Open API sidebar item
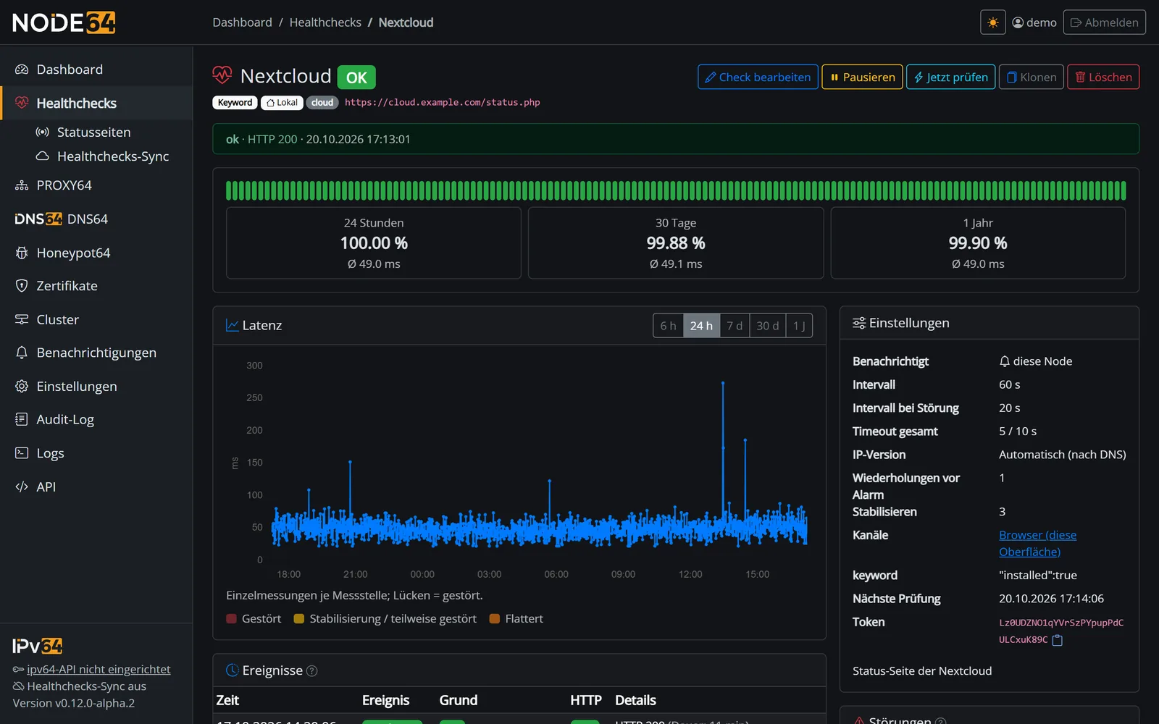 coord(96,487)
